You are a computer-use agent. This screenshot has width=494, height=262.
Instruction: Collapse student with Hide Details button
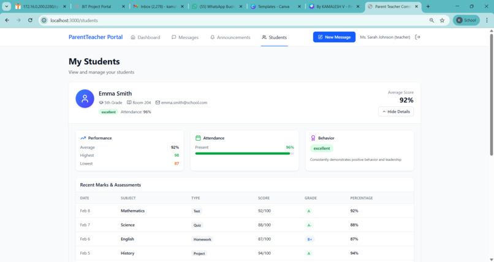396,111
